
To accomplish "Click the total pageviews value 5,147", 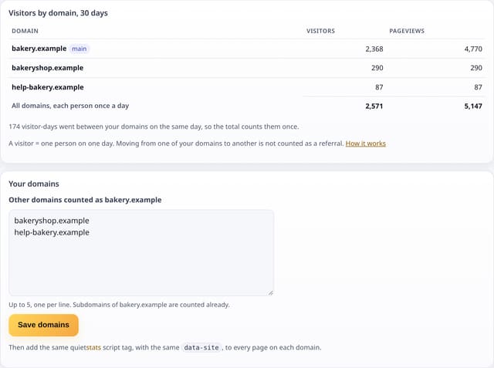I will (x=473, y=106).
